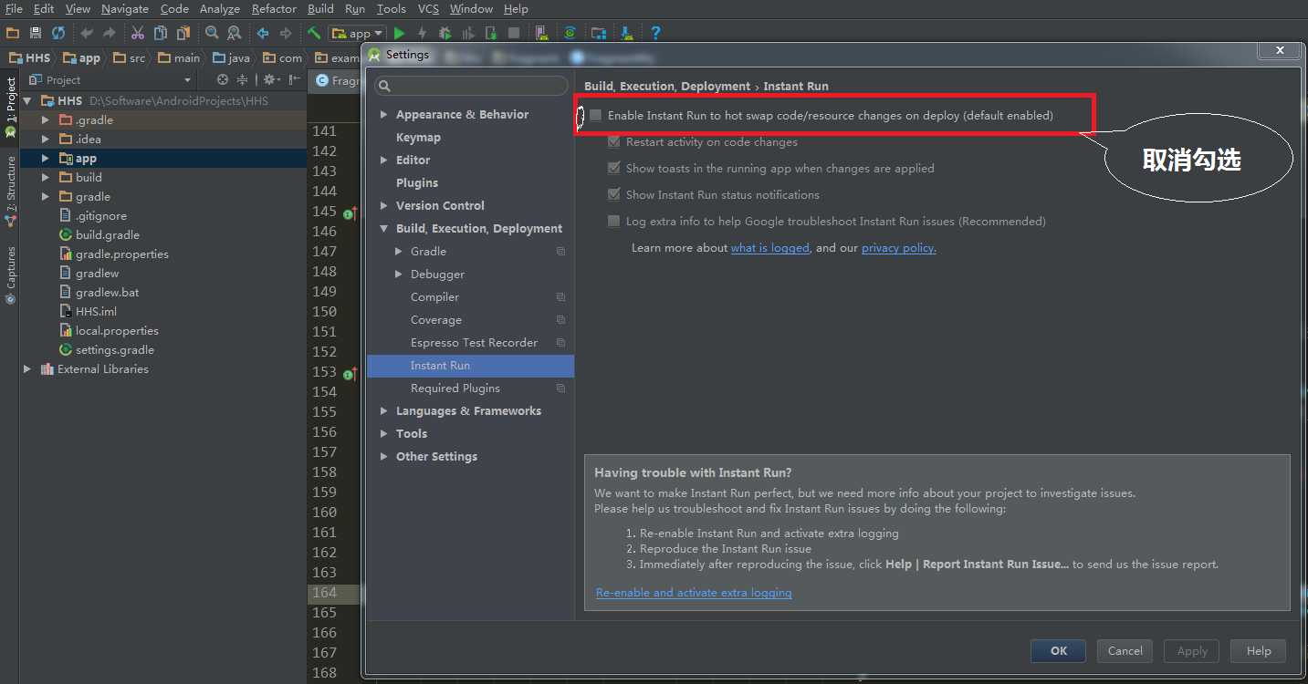Viewport: 1308px width, 684px height.
Task: Click the Copy toolbar icon
Action: click(160, 33)
